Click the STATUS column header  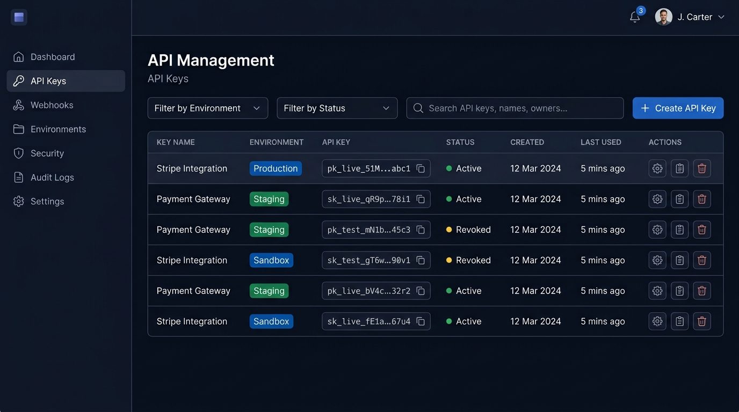(460, 142)
